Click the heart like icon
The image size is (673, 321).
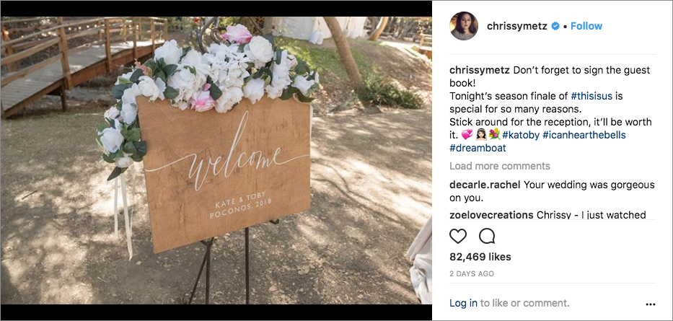[x=458, y=236]
